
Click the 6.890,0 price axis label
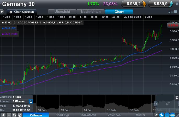pyautogui.click(x=174, y=49)
